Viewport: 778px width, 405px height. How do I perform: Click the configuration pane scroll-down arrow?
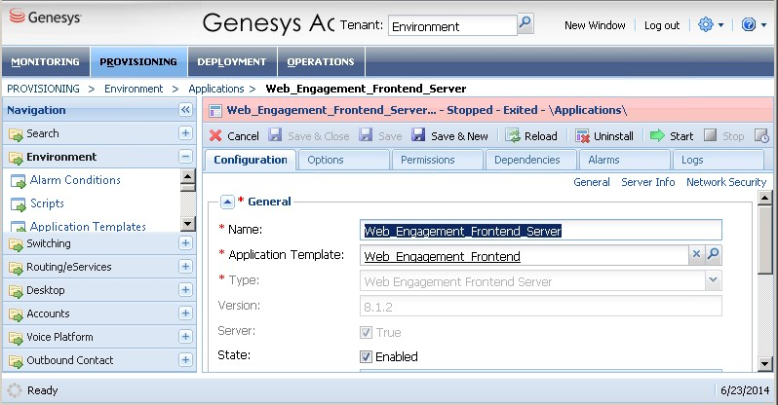click(765, 364)
